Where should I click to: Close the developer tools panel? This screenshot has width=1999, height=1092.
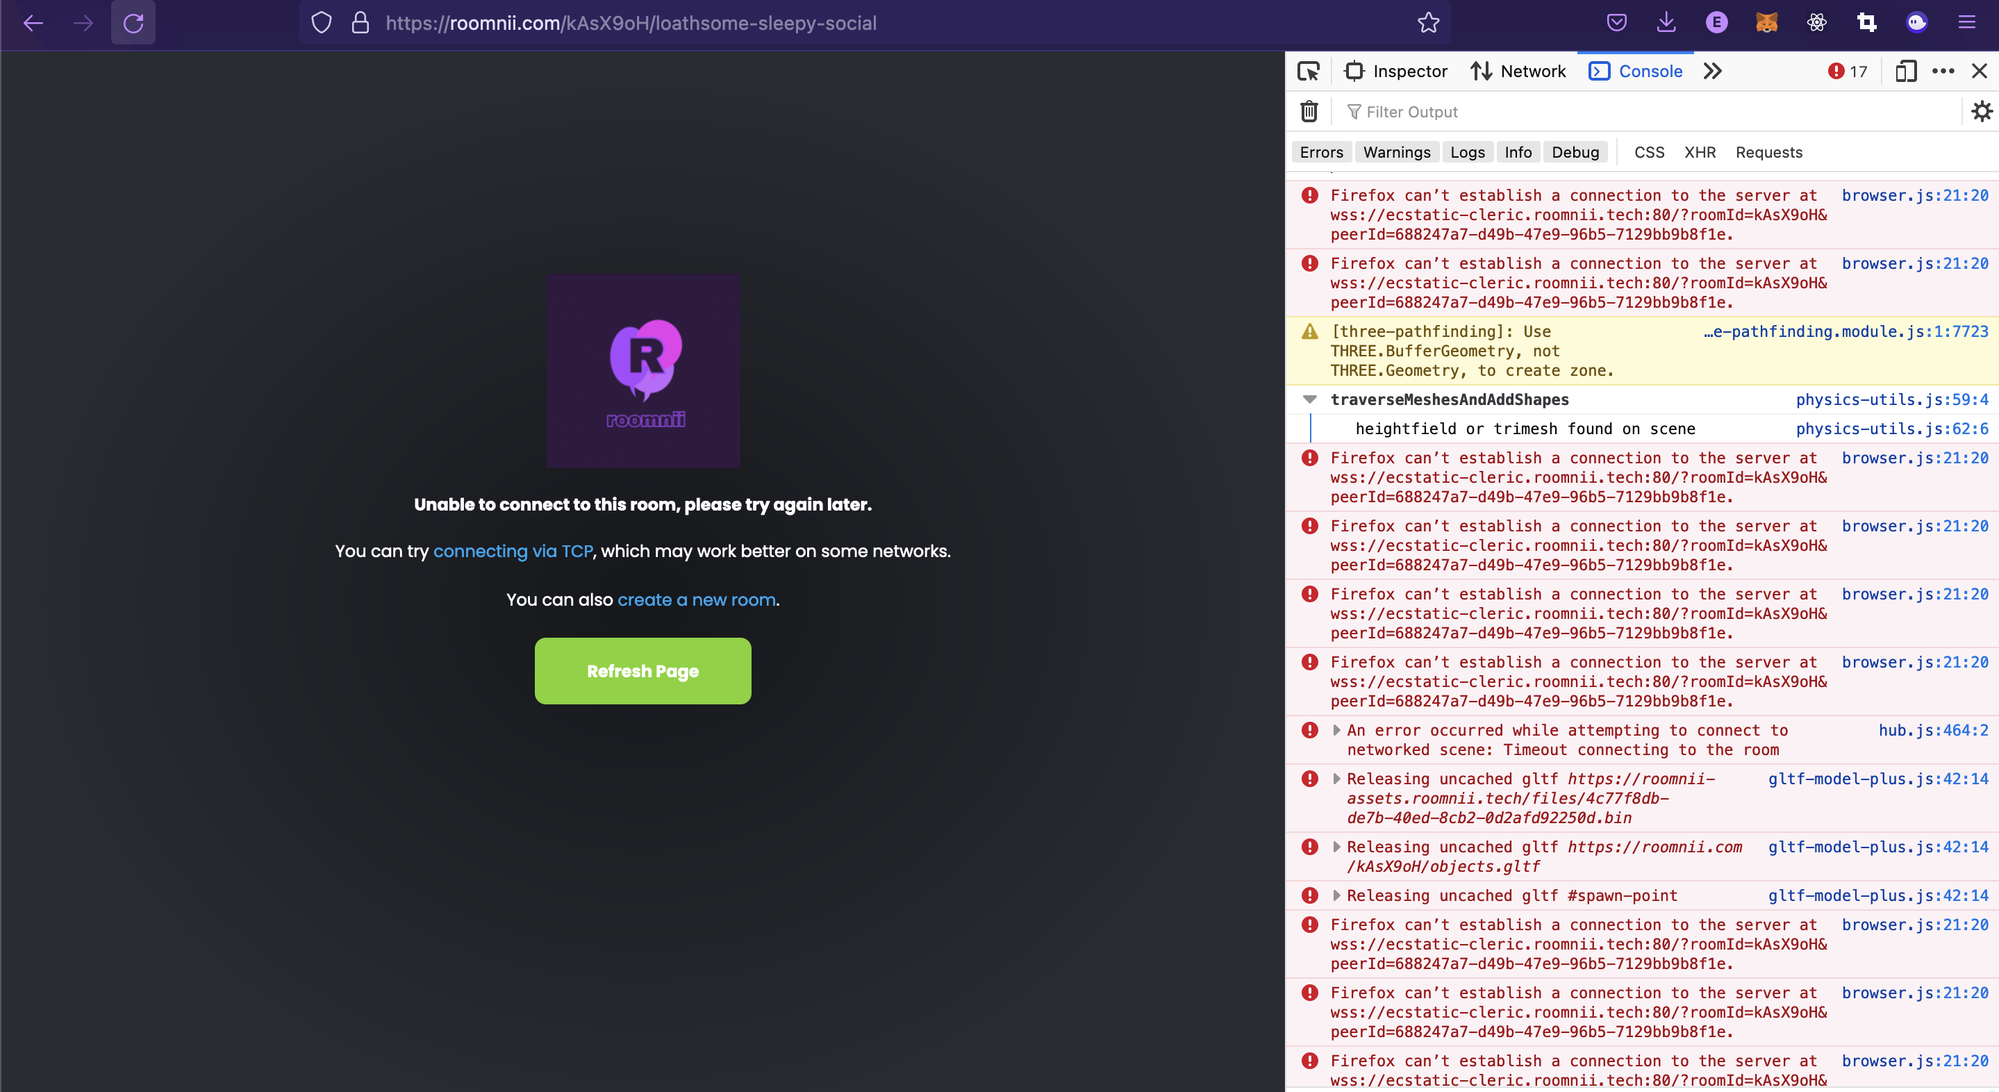[1980, 72]
